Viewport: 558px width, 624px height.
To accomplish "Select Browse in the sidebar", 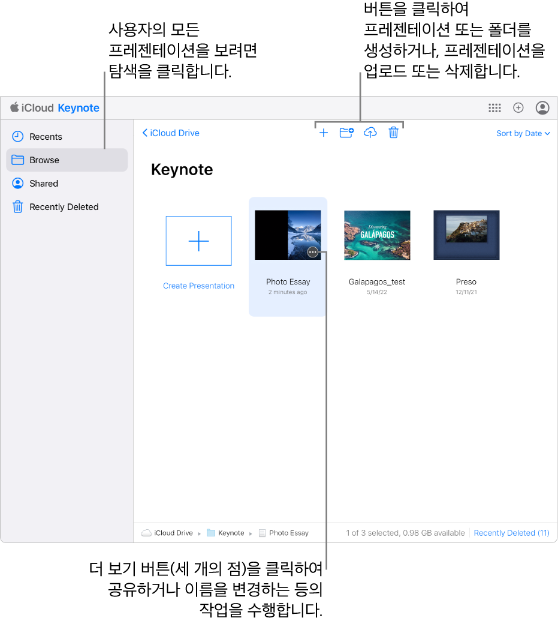I will (x=67, y=160).
